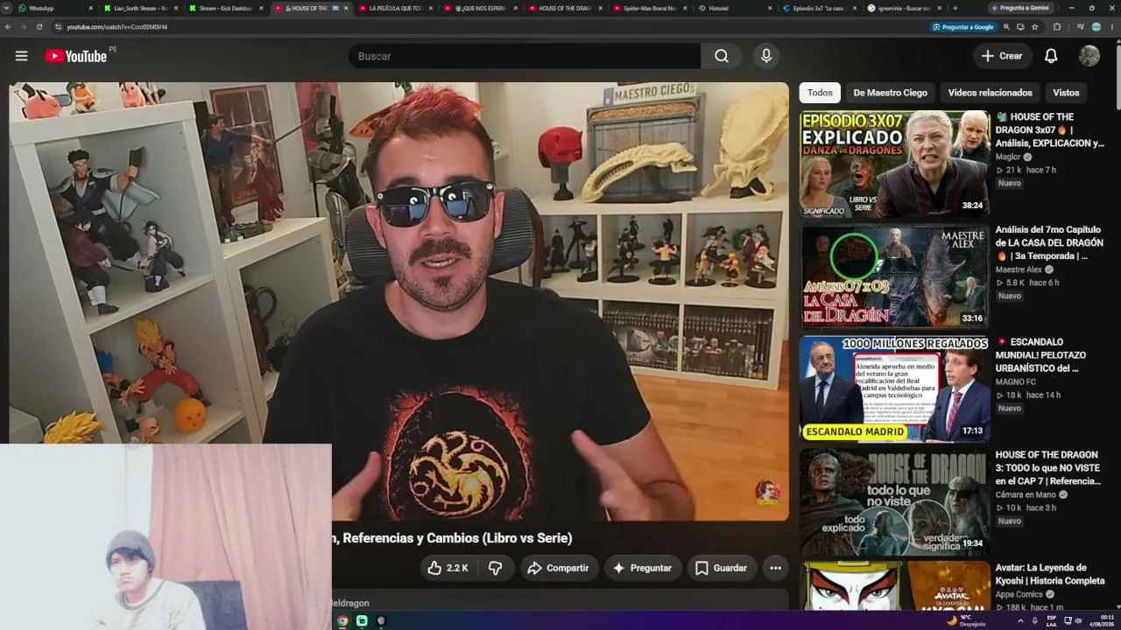The height and width of the screenshot is (630, 1121).
Task: Visit the Appa Comics channel
Action: [1019, 595]
